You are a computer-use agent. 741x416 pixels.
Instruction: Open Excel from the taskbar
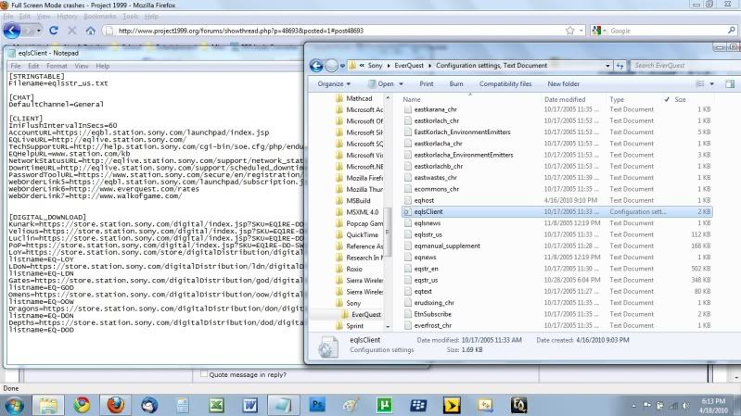point(216,404)
